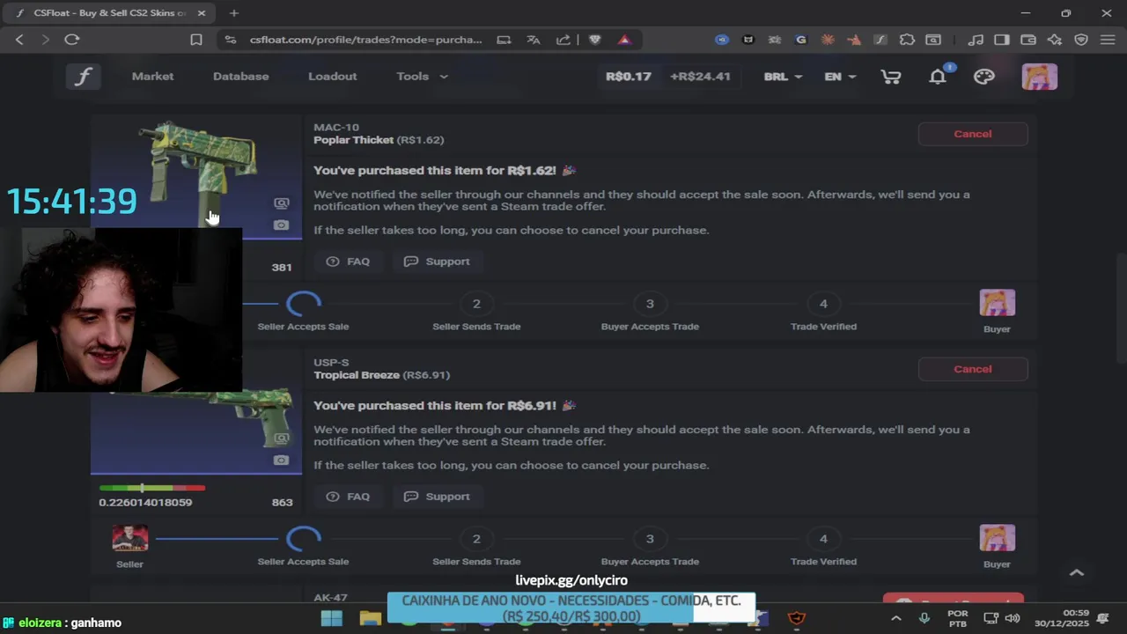Reload the current page
This screenshot has height=634, width=1127.
pos(72,40)
